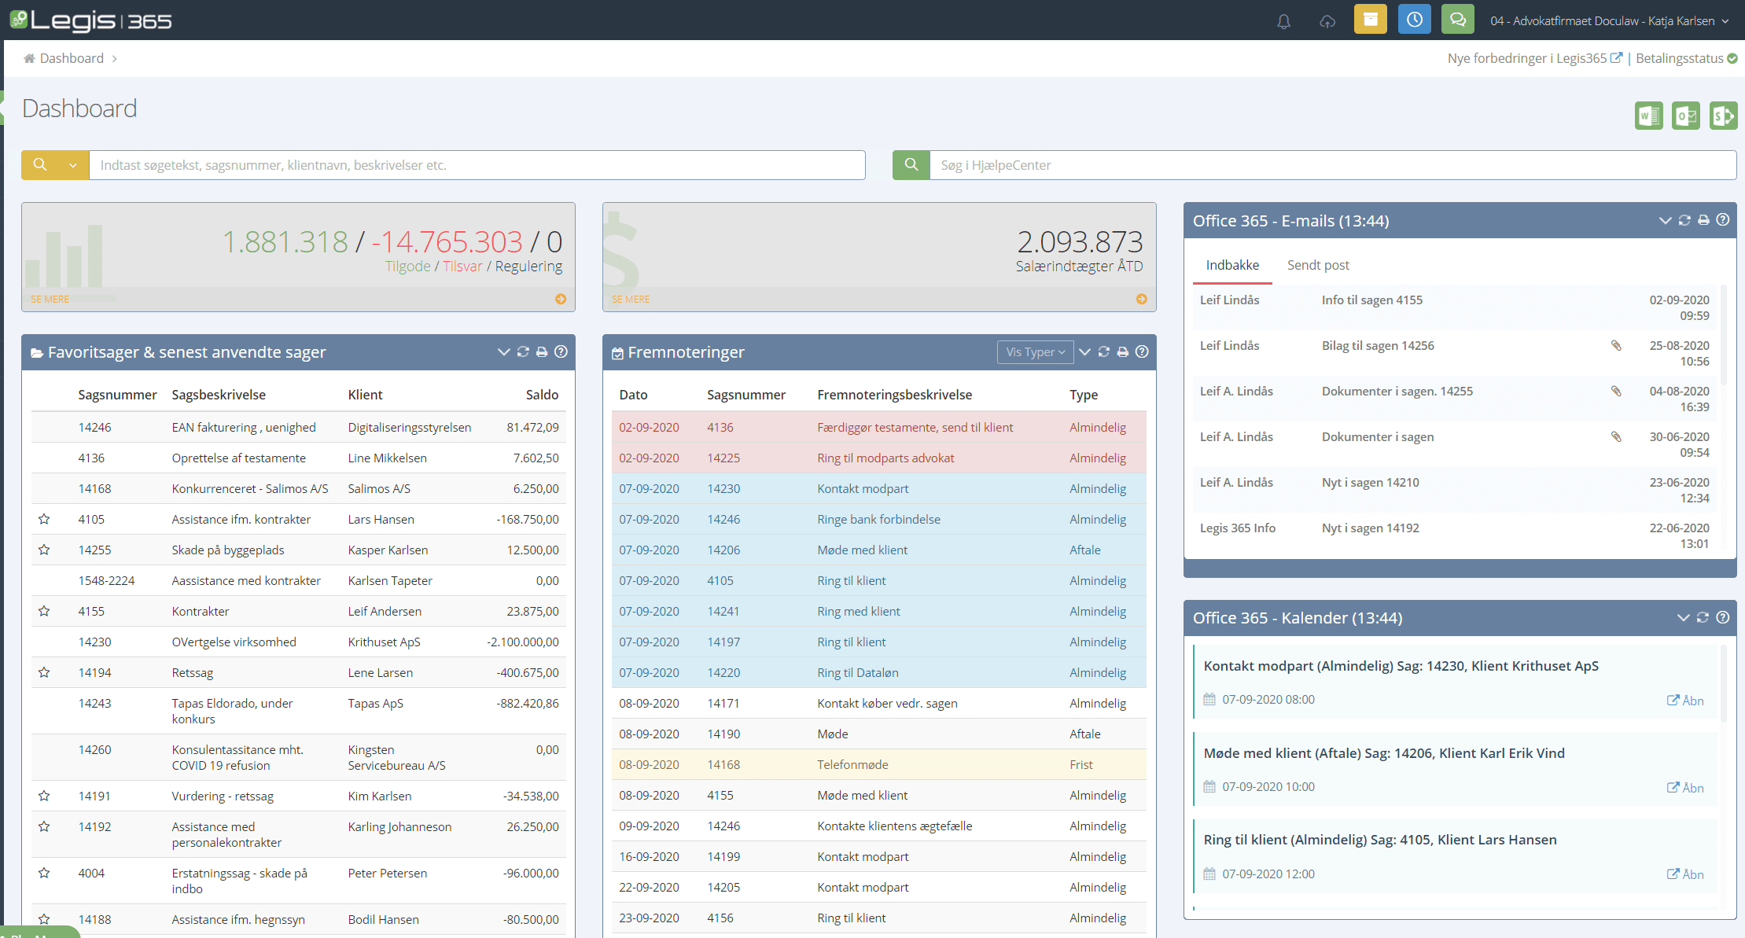Image resolution: width=1745 pixels, height=938 pixels.
Task: Refresh the Fremnoteringer panel
Action: click(1103, 351)
